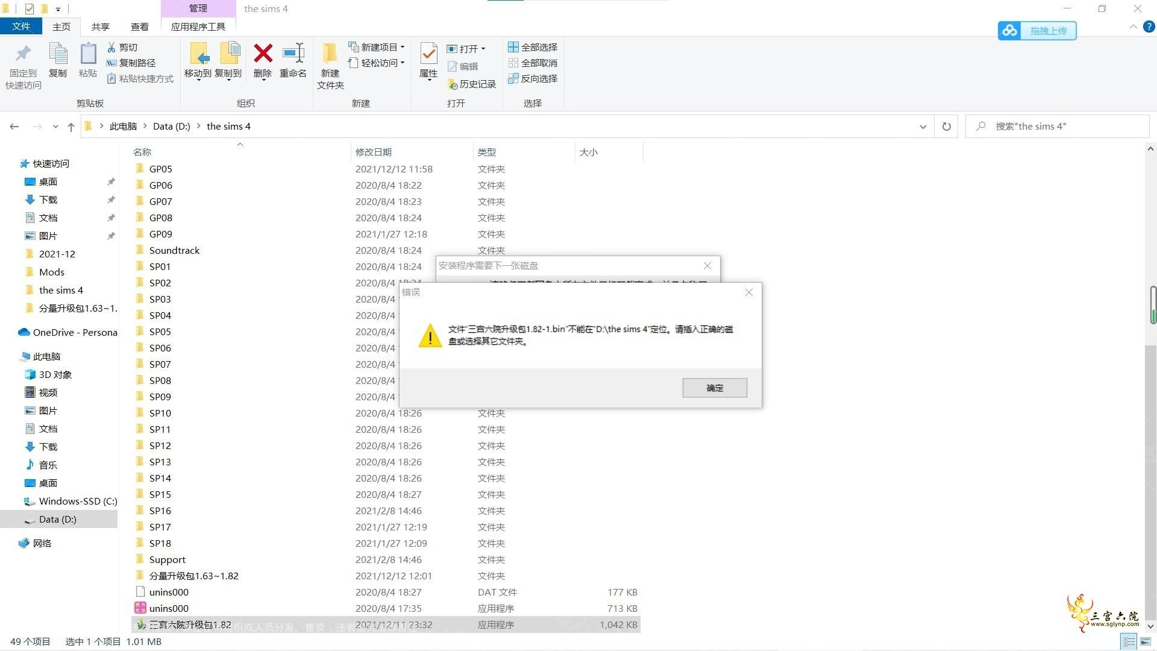Click the Refresh icon next to address bar
Image resolution: width=1157 pixels, height=651 pixels.
[x=947, y=127]
